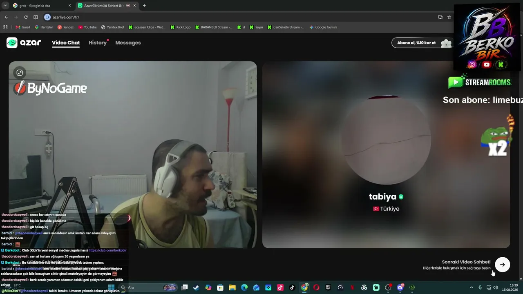Open Microsoft Edge from the taskbar
Screen dimensions: 523x294
[244, 287]
